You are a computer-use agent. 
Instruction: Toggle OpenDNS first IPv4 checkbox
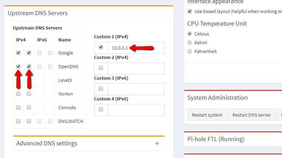[18, 66]
